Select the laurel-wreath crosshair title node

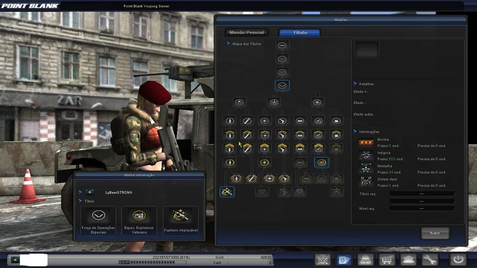point(269,179)
